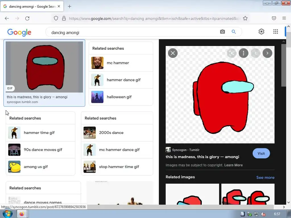This screenshot has height=218, width=291.
Task: Select related search hammer time gif
Action: (40, 133)
